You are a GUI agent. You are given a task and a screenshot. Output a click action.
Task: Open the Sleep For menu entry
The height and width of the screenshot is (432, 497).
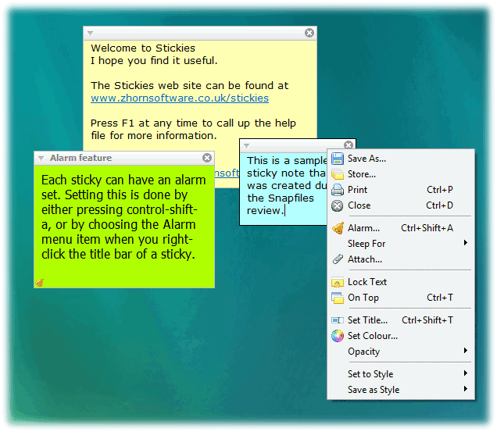pyautogui.click(x=401, y=244)
